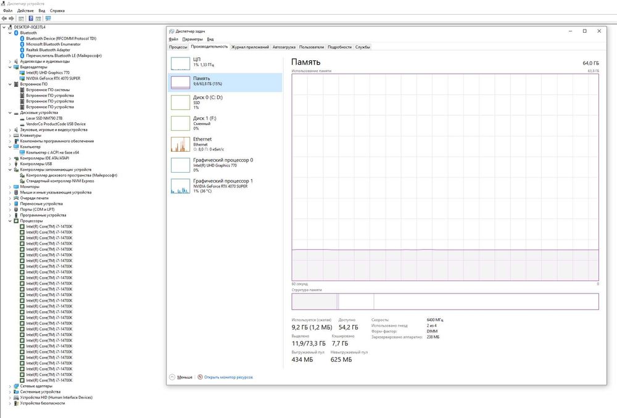Expand the Аудиовходы и аудиовыходы category
Screen dimensions: 617x418
(x=10, y=61)
